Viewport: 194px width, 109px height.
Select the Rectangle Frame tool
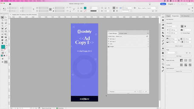coord(2,31)
